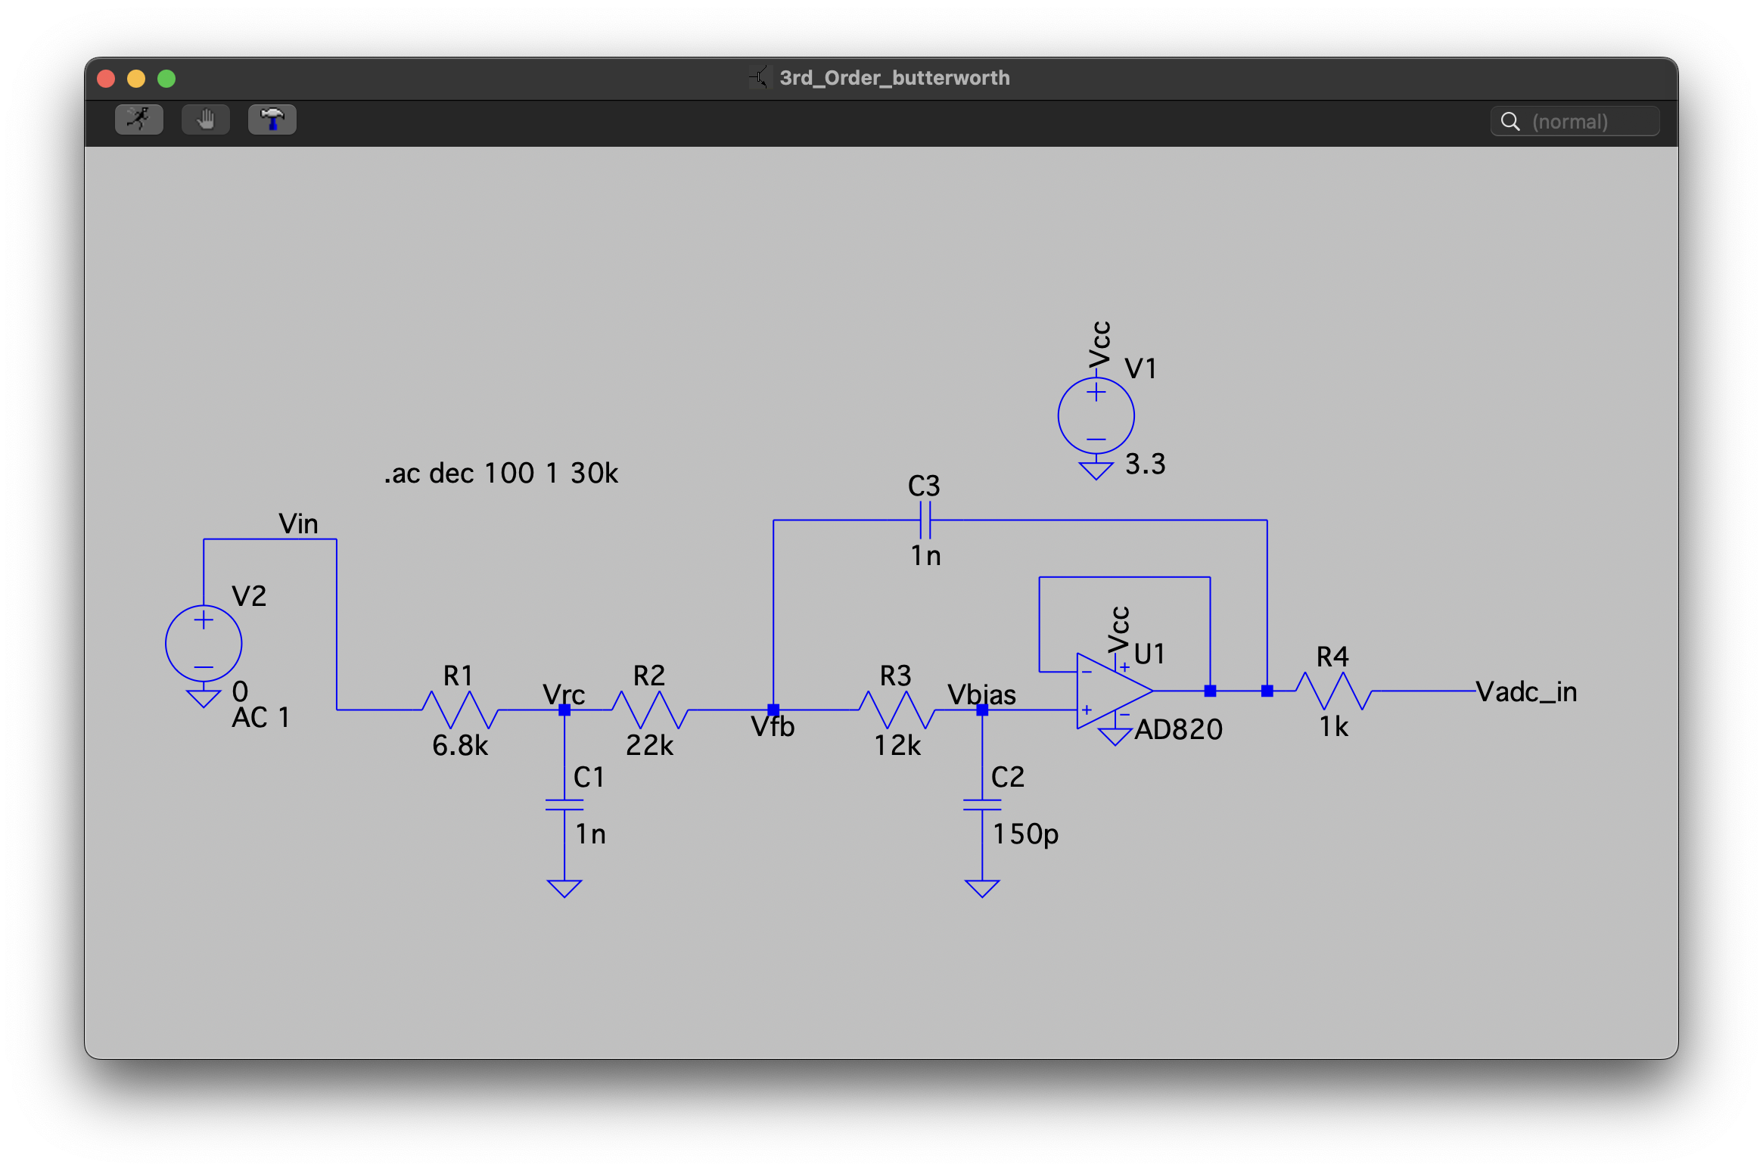Open the Control Panel hammer icon
Screen dimensions: 1763x1171
pos(272,120)
